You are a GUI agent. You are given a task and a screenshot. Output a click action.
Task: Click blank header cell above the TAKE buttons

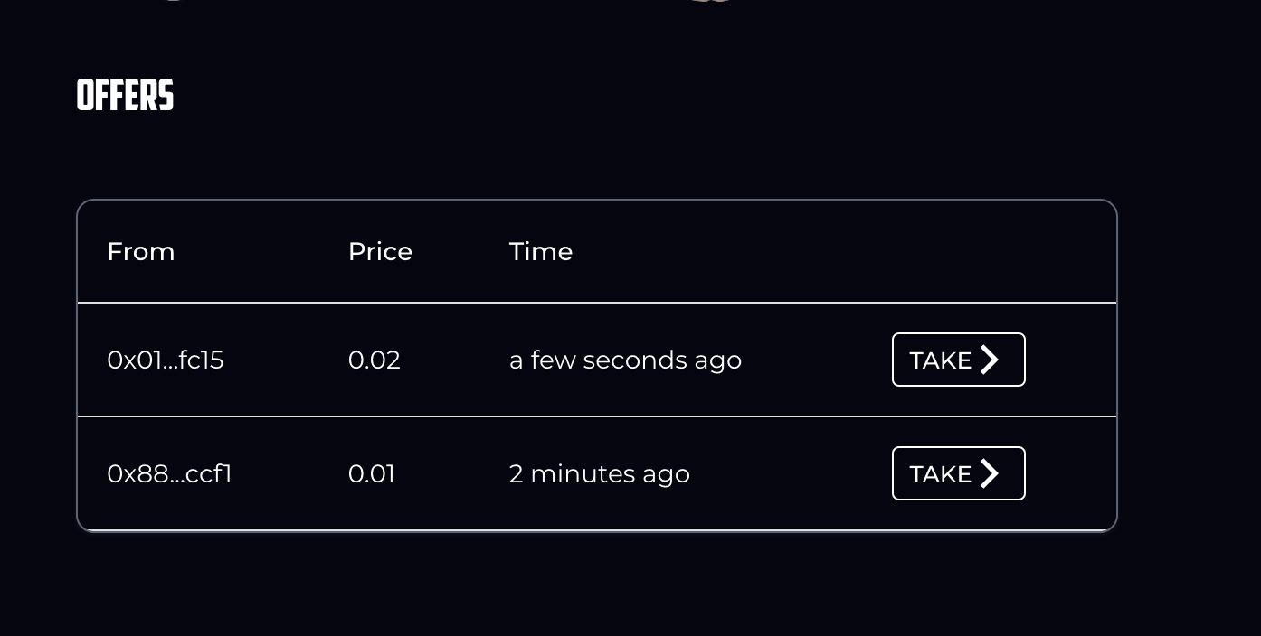[x=958, y=251]
